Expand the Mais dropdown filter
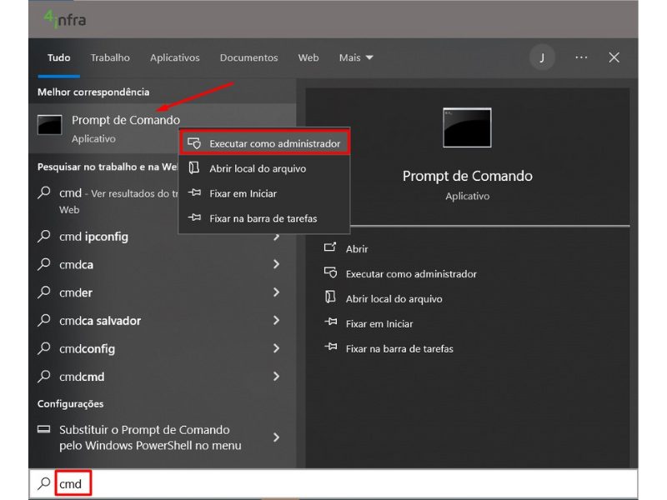 (x=356, y=57)
